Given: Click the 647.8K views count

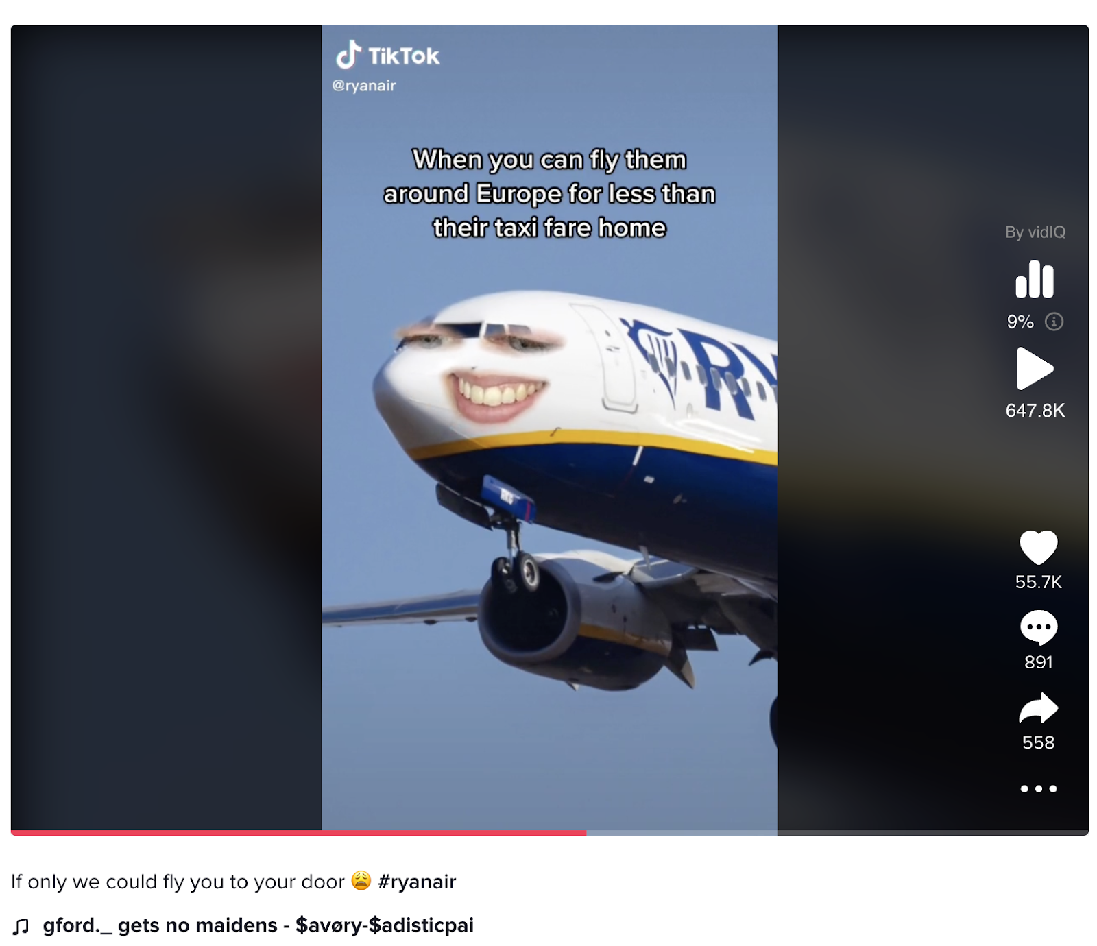Looking at the screenshot, I should [1035, 411].
